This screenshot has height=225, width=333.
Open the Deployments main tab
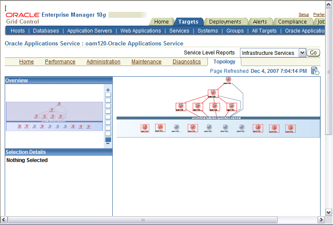pyautogui.click(x=225, y=22)
